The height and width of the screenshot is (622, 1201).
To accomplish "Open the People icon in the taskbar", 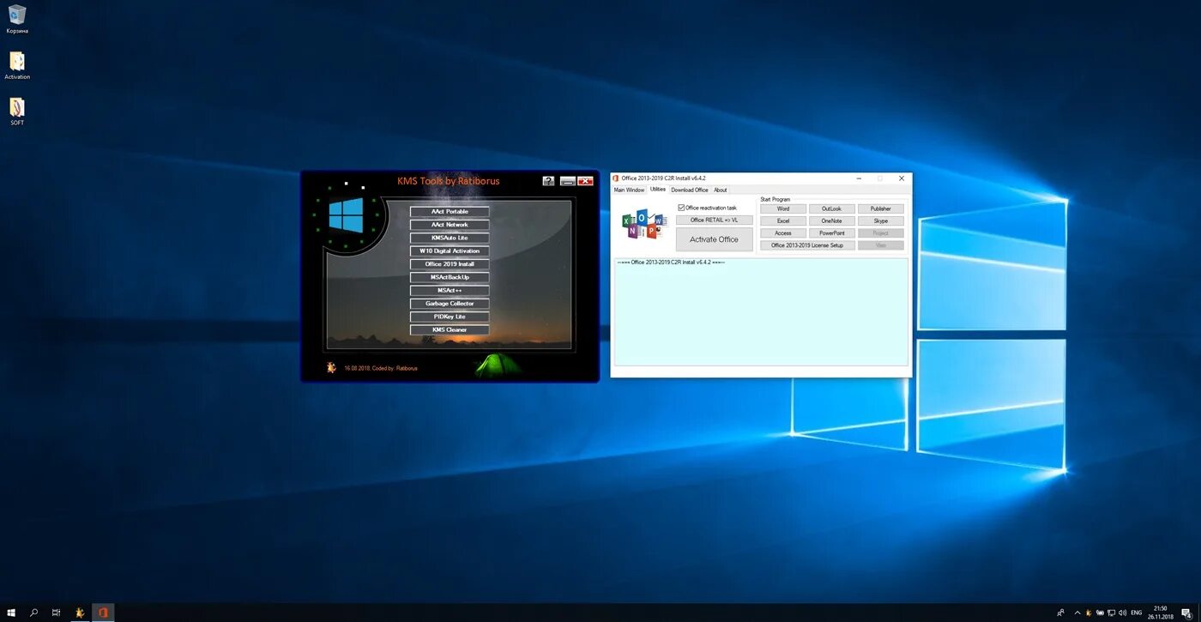I will [1061, 613].
